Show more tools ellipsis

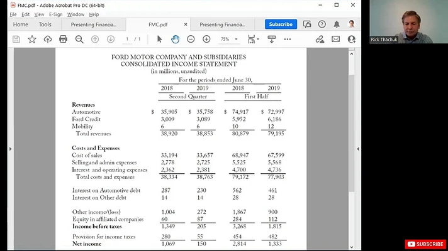(288, 39)
